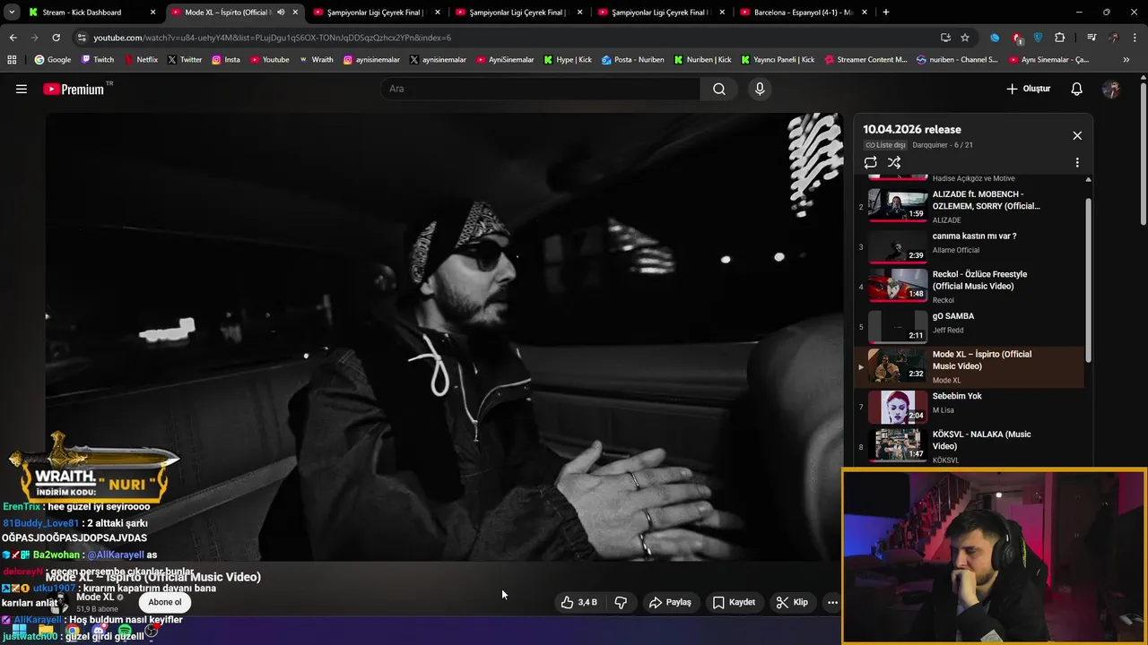The image size is (1148, 645).
Task: Open the Chrome extensions puzzle icon
Action: 1060,38
